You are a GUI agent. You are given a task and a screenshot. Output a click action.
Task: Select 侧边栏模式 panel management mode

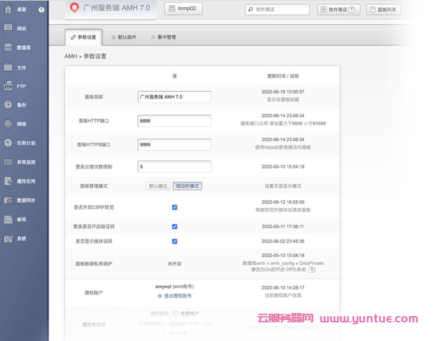click(187, 186)
